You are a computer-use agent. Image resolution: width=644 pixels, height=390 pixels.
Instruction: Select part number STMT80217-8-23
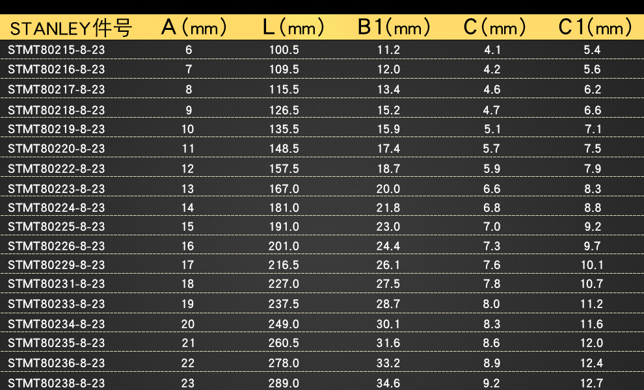coord(56,89)
